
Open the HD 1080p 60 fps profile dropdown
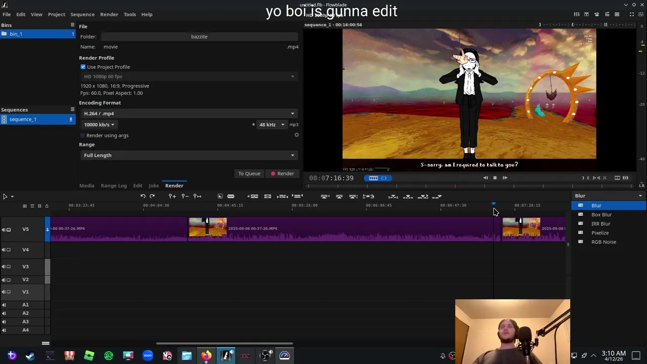pos(189,76)
